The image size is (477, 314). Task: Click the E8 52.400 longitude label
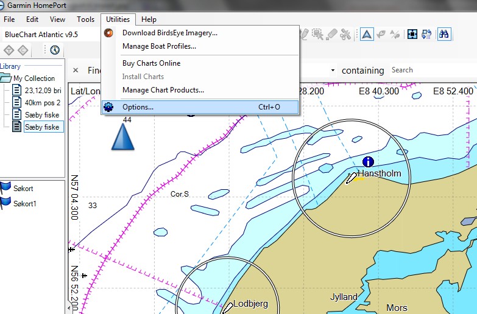point(453,91)
